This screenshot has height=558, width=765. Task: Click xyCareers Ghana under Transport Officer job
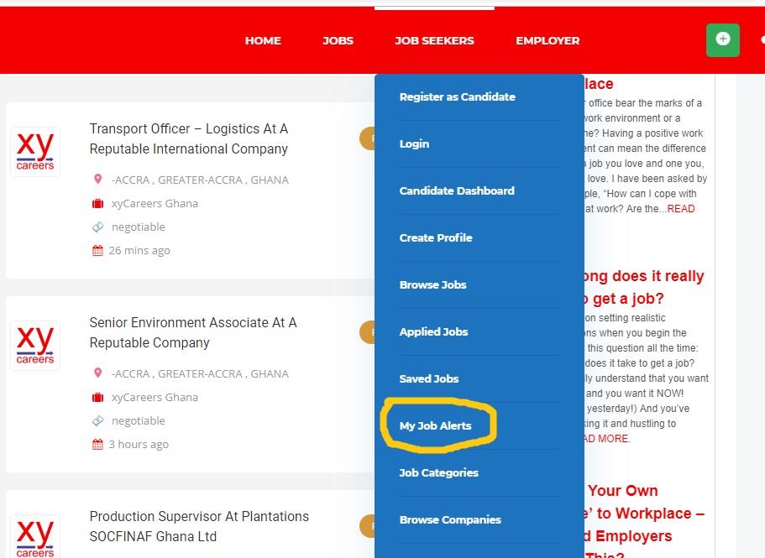pos(155,203)
